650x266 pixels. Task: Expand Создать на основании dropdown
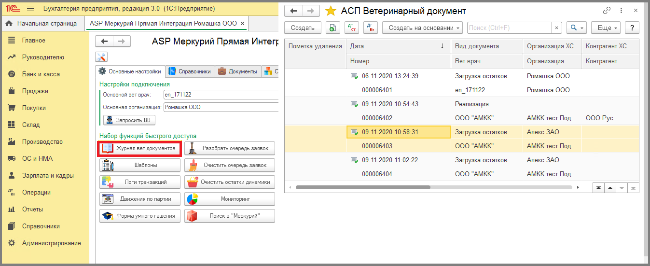(x=422, y=28)
